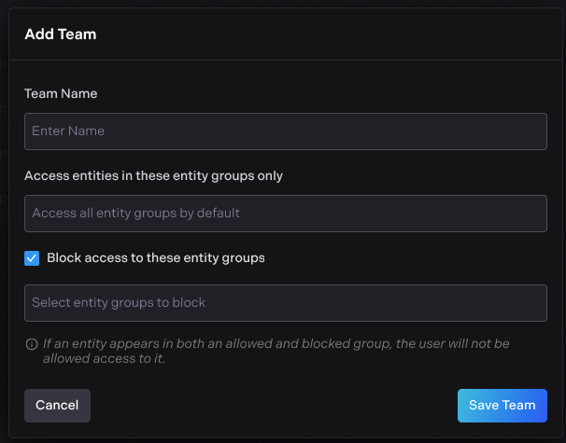Dismiss the Add Team dialog via Cancel
The width and height of the screenshot is (566, 443).
57,406
